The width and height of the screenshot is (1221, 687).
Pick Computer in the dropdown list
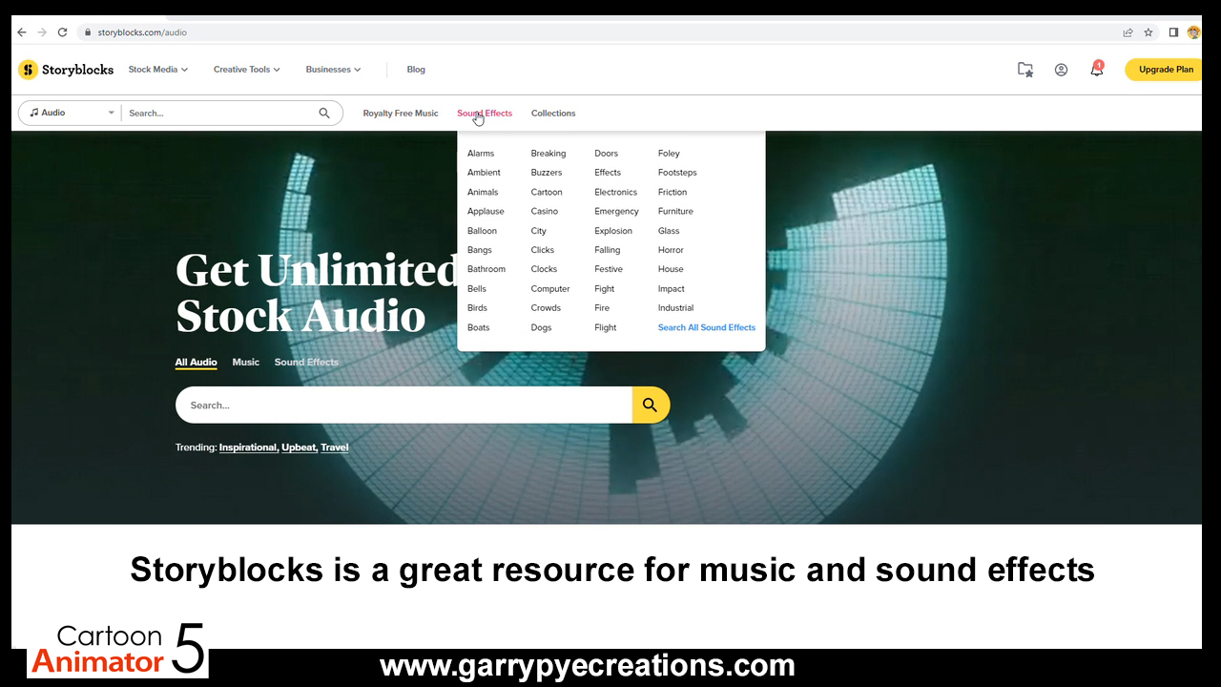point(550,289)
